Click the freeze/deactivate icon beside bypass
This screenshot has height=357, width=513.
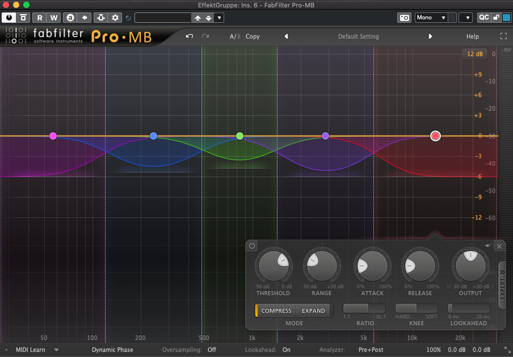[x=23, y=18]
